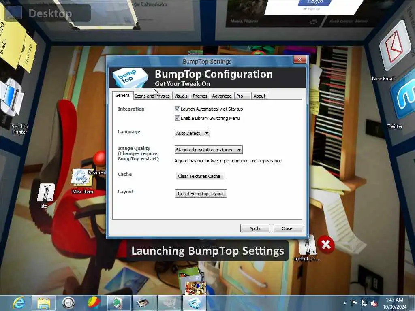Click the Desktop library switcher label
Image resolution: width=415 pixels, height=311 pixels.
click(x=50, y=13)
